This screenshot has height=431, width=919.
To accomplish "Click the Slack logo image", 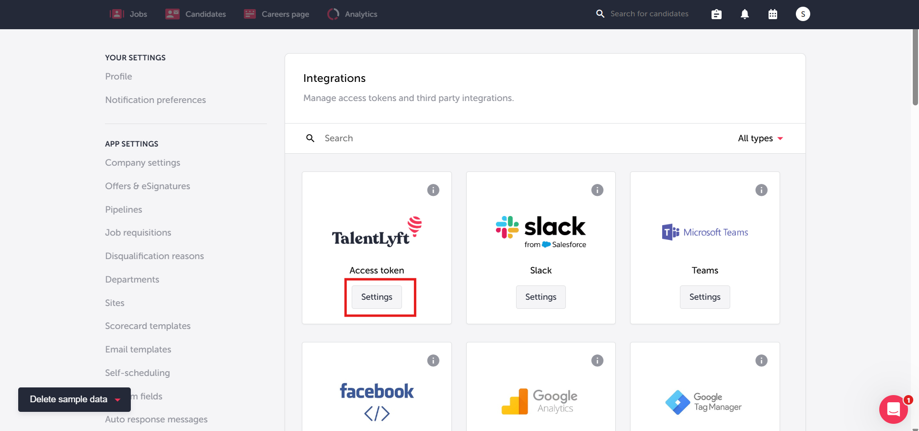I will pyautogui.click(x=541, y=232).
